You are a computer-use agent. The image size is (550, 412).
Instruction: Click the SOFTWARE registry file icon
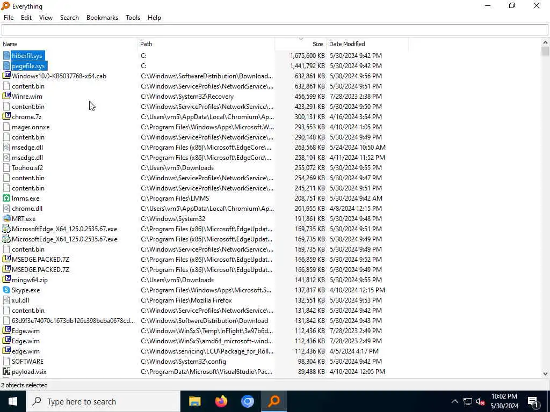(6, 361)
